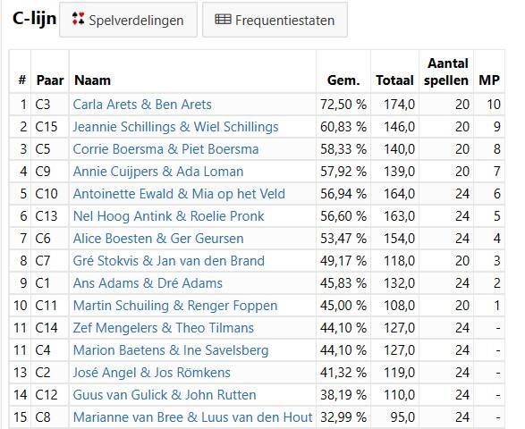Click José Angel & Jos Römkens link
525x429 pixels.
(x=152, y=373)
